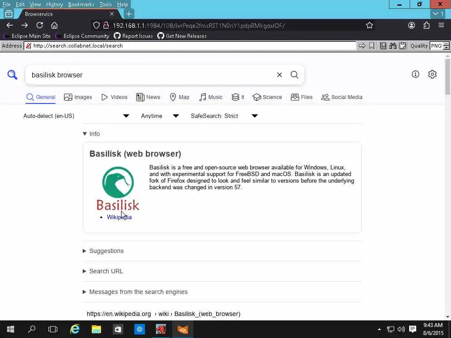Open the hamburger application menu
The height and width of the screenshot is (338, 451).
pyautogui.click(x=441, y=25)
